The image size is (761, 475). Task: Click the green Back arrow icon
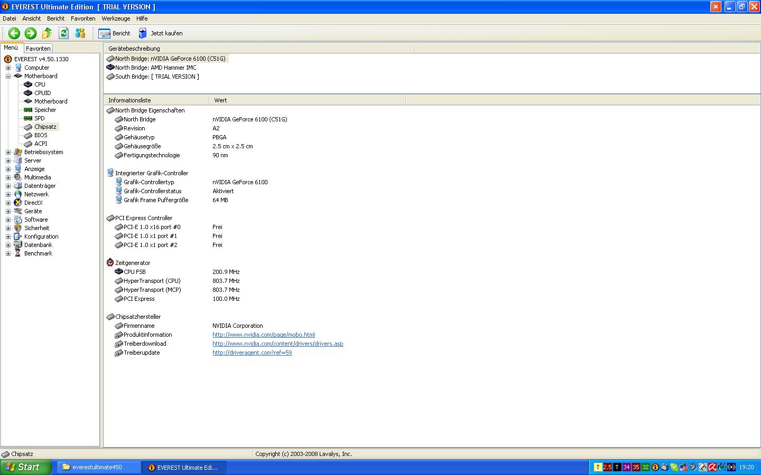[x=14, y=33]
